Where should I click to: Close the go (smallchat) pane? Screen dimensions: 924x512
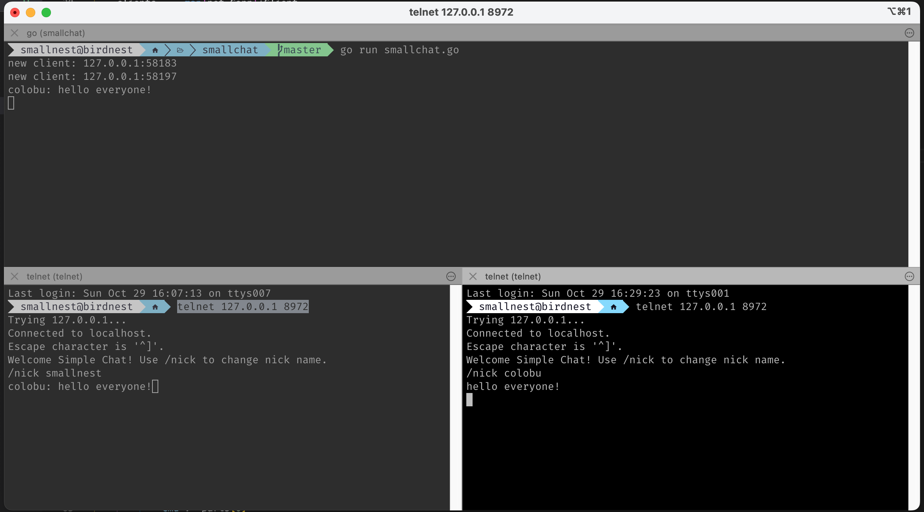coord(14,33)
